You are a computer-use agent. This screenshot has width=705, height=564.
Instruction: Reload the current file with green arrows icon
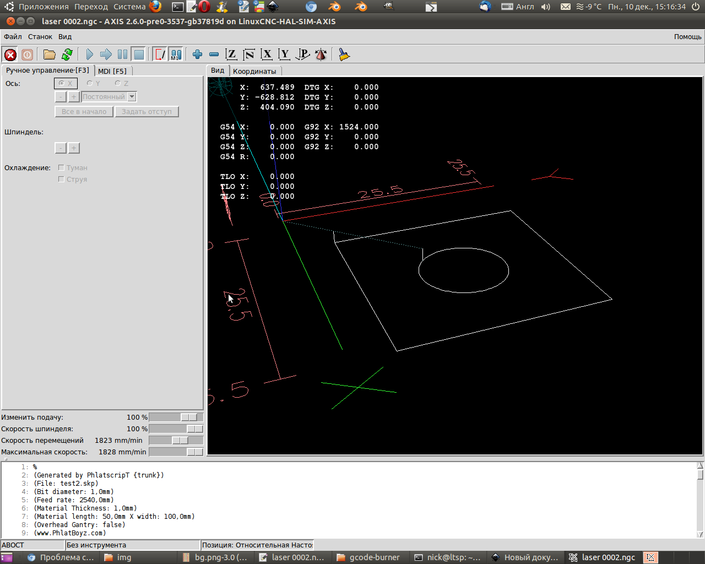click(x=67, y=55)
